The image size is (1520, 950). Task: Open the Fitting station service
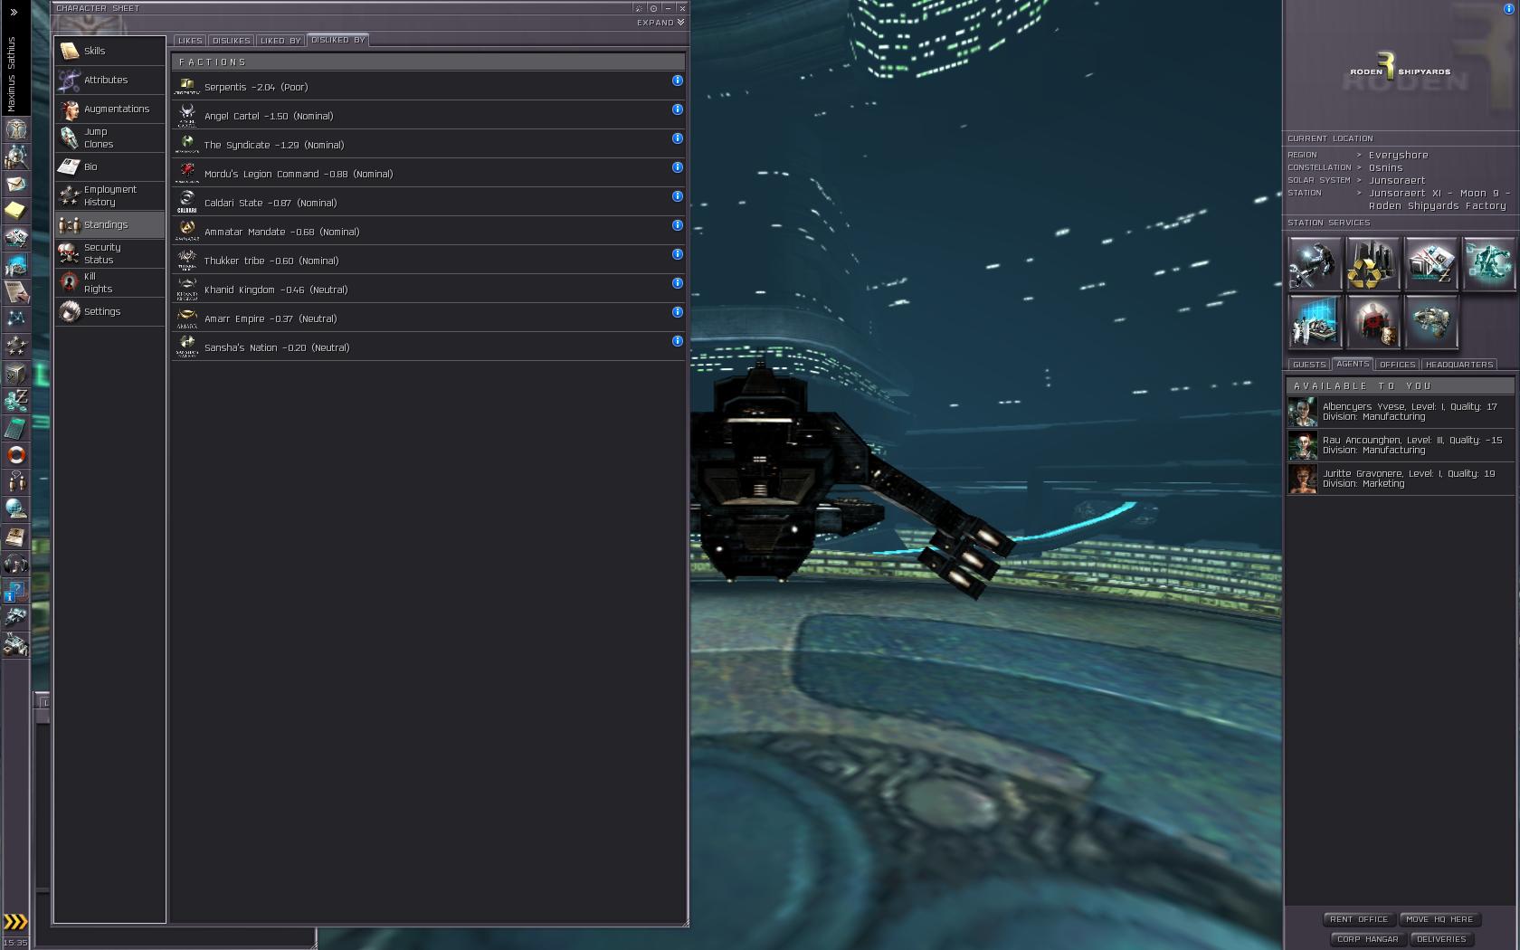[x=1488, y=263]
